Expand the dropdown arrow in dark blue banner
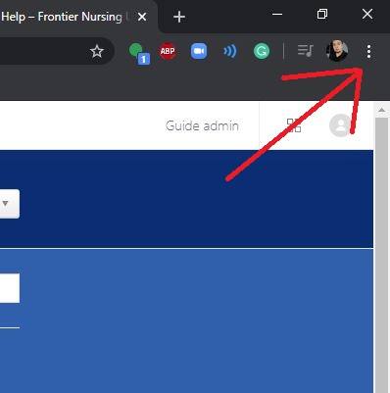 (x=5, y=203)
